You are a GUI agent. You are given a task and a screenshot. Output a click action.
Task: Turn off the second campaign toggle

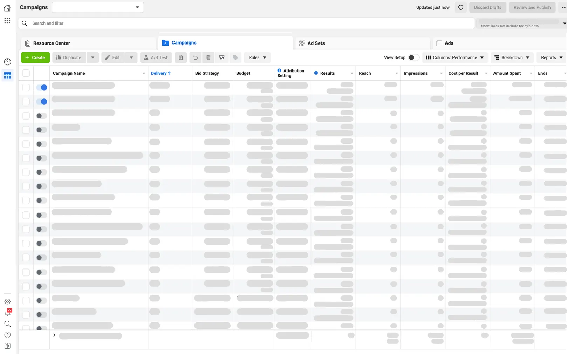coord(42,102)
